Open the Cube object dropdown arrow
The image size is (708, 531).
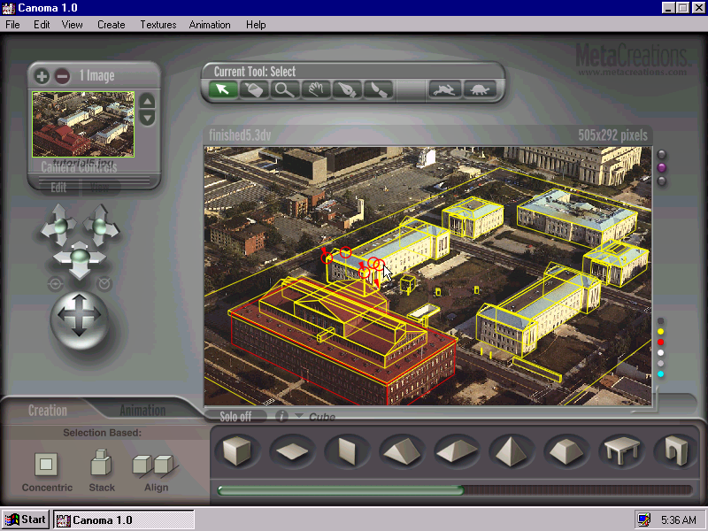298,416
